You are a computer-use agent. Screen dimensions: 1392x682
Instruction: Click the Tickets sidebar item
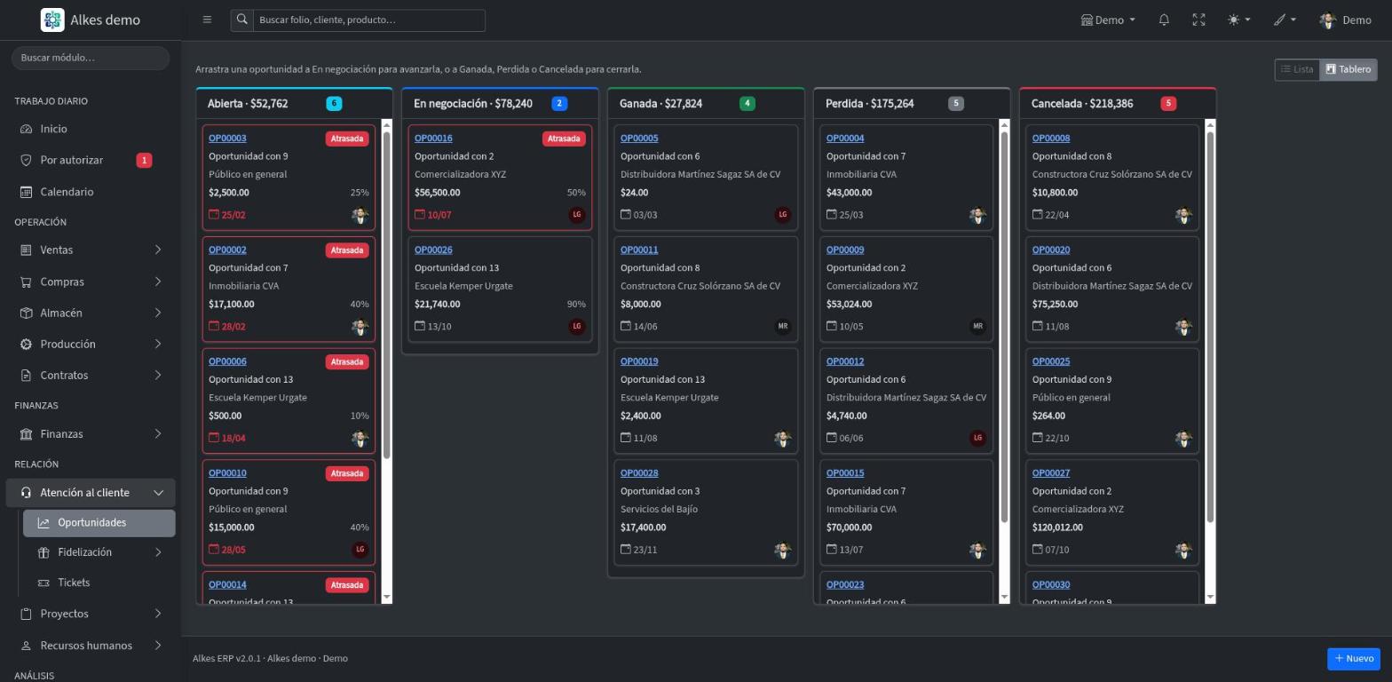point(99,583)
